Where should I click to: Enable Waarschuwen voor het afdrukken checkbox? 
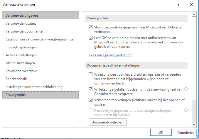pyautogui.click(x=90, y=74)
